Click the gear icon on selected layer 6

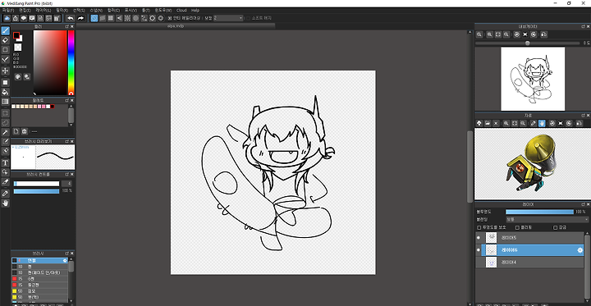pyautogui.click(x=580, y=250)
